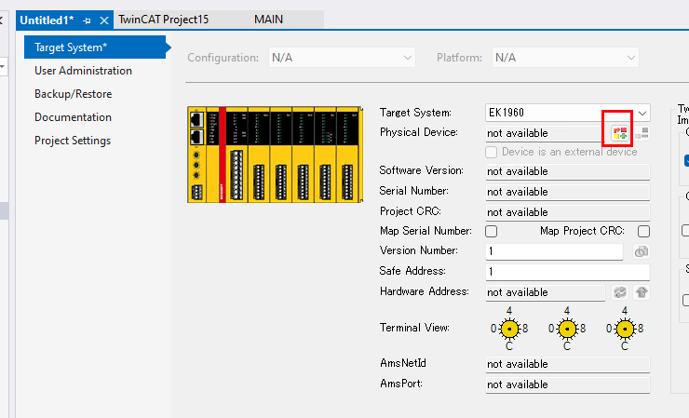Open the Platform dropdown
Screen dimensions: 689x418
coord(565,58)
